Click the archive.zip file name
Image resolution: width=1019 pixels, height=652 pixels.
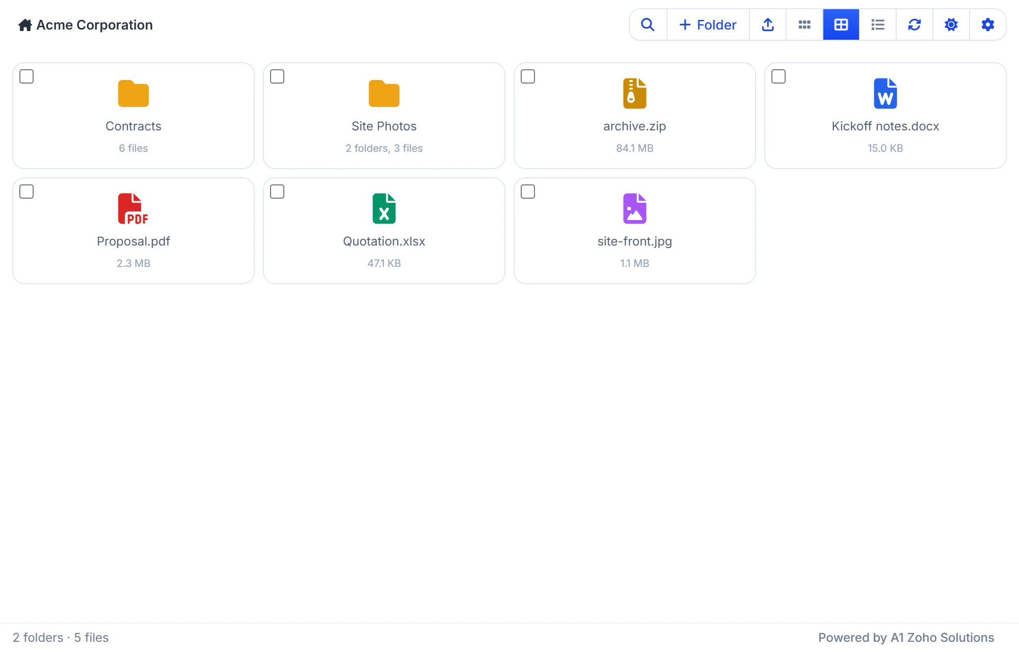635,126
